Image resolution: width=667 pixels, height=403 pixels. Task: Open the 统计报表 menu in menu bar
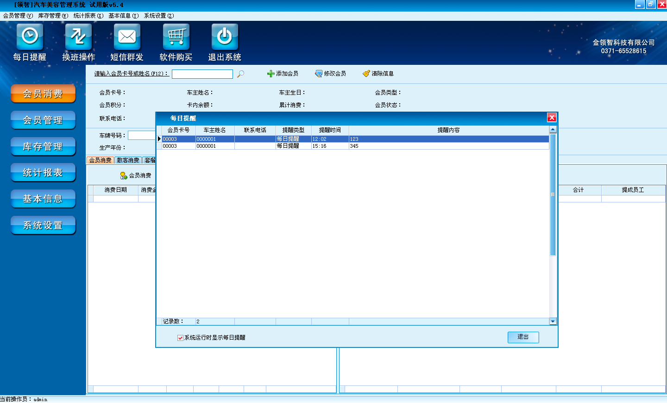point(88,16)
